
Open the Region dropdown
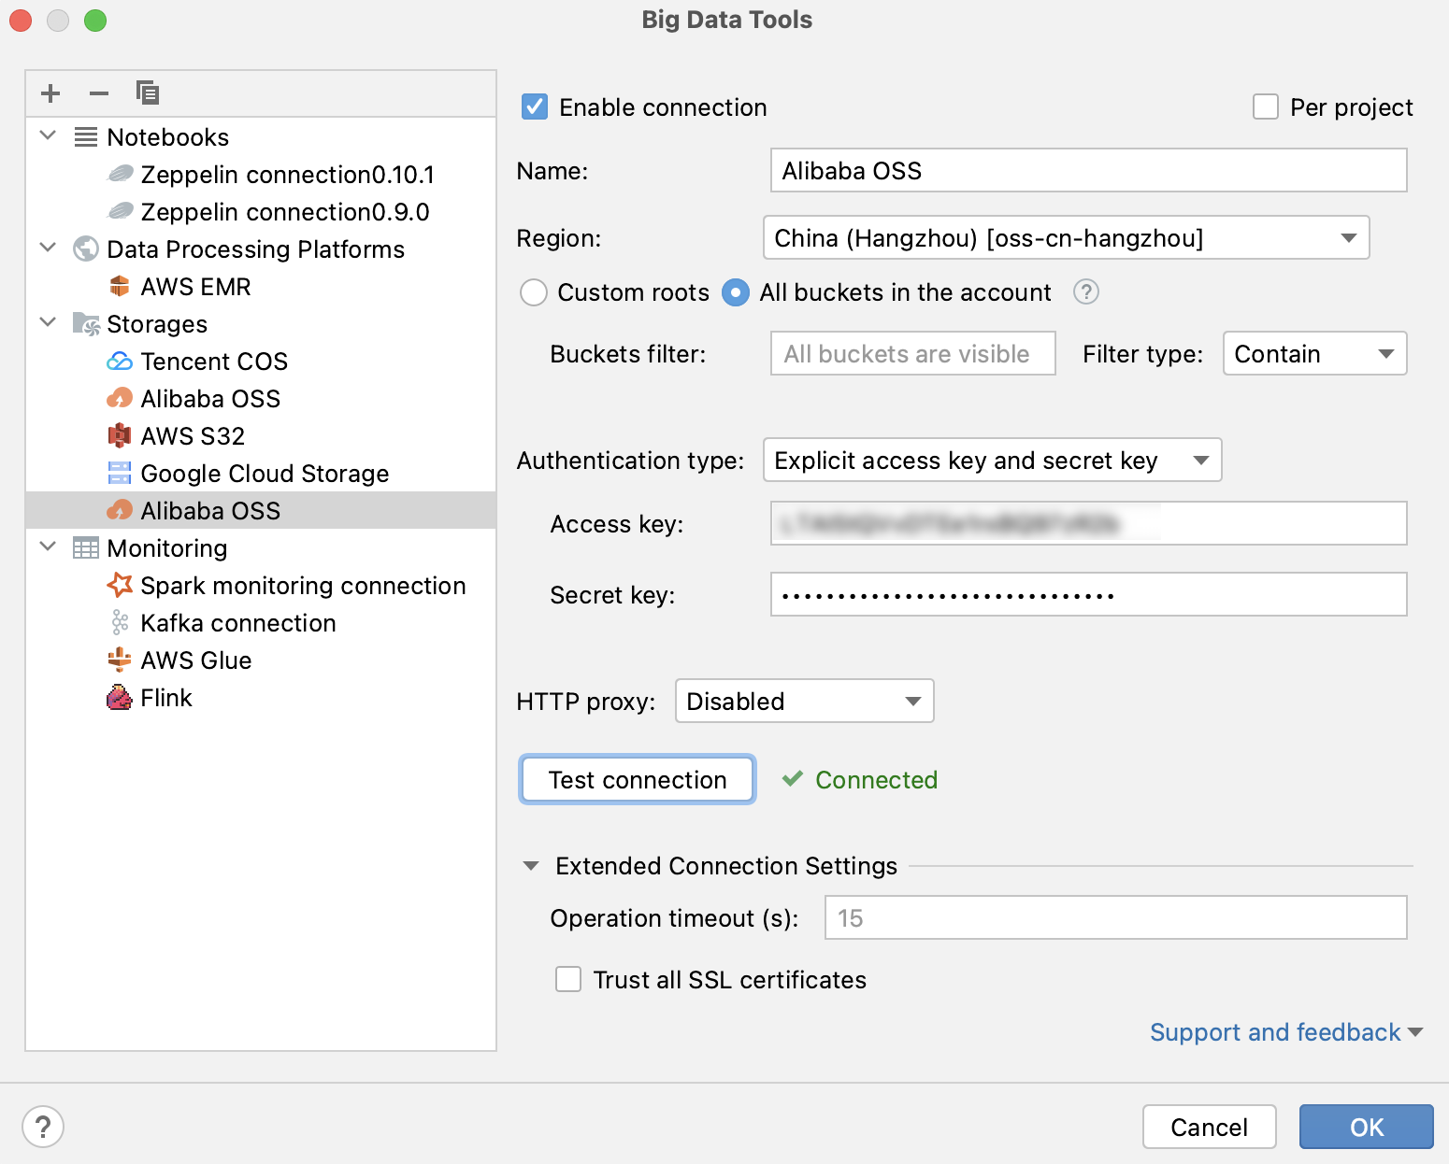[1066, 238]
